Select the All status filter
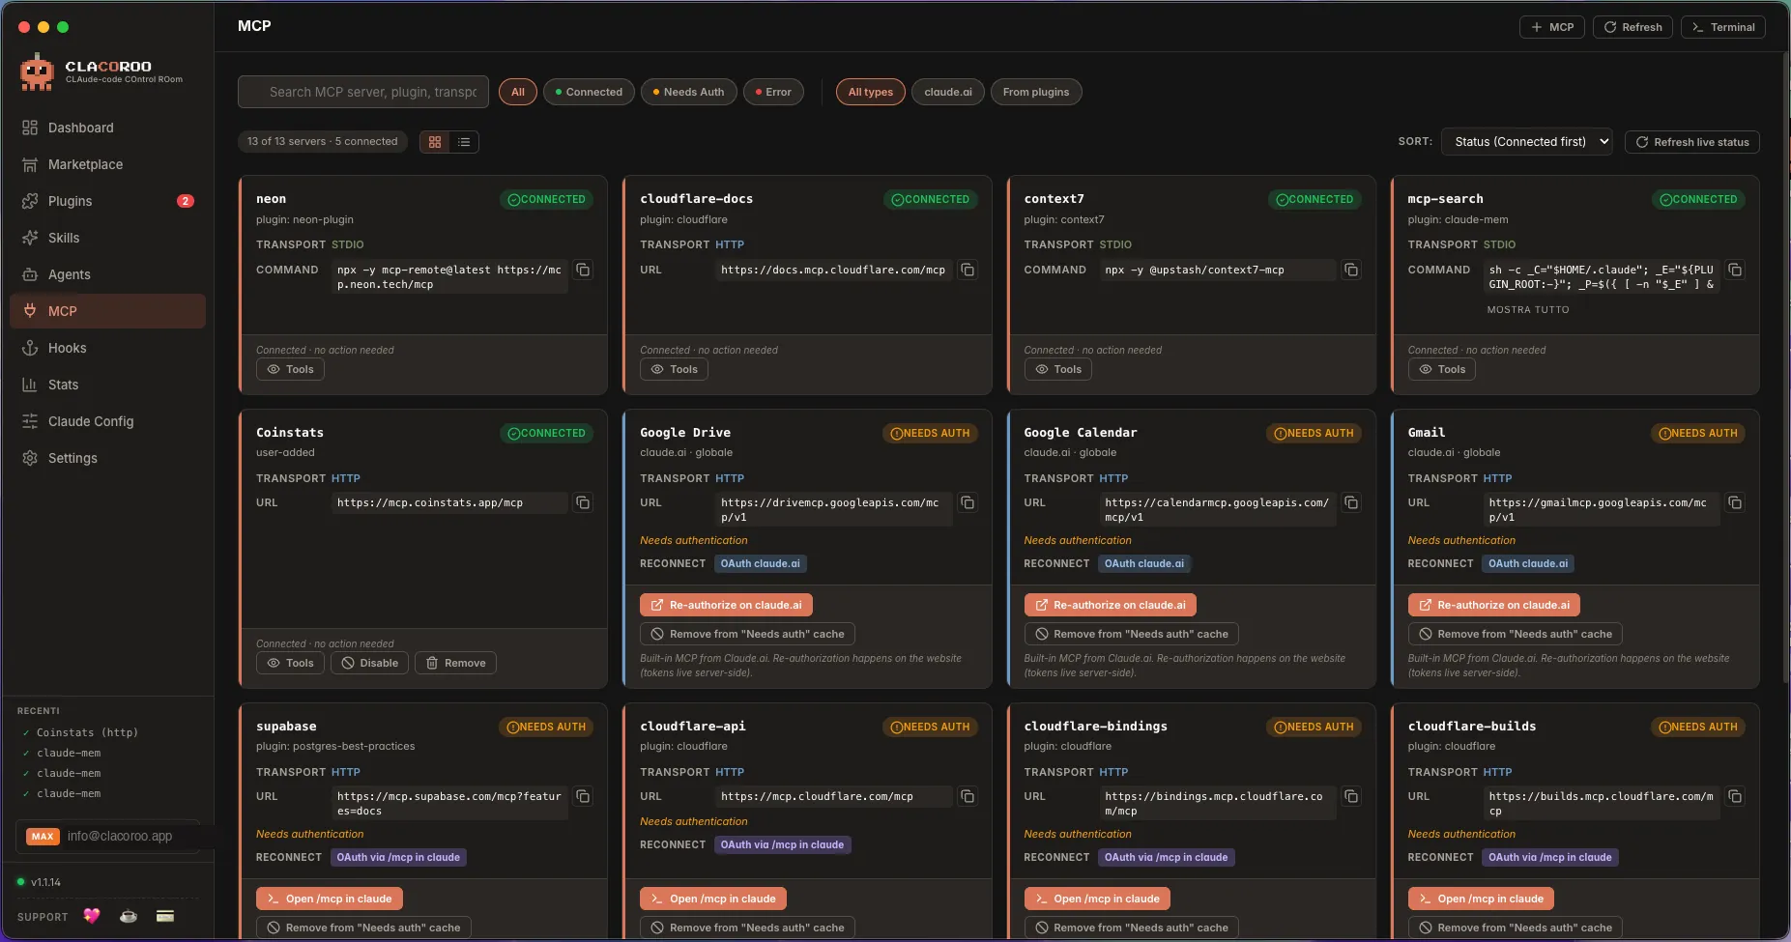Image resolution: width=1791 pixels, height=942 pixels. pyautogui.click(x=518, y=92)
